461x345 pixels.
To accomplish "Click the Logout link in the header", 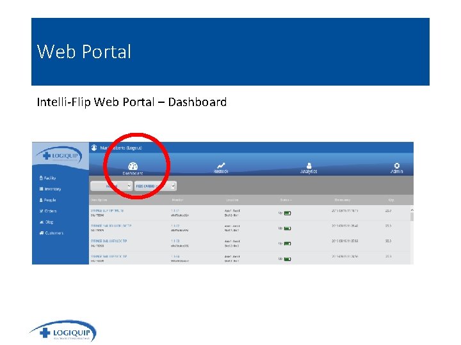I will tap(134, 148).
